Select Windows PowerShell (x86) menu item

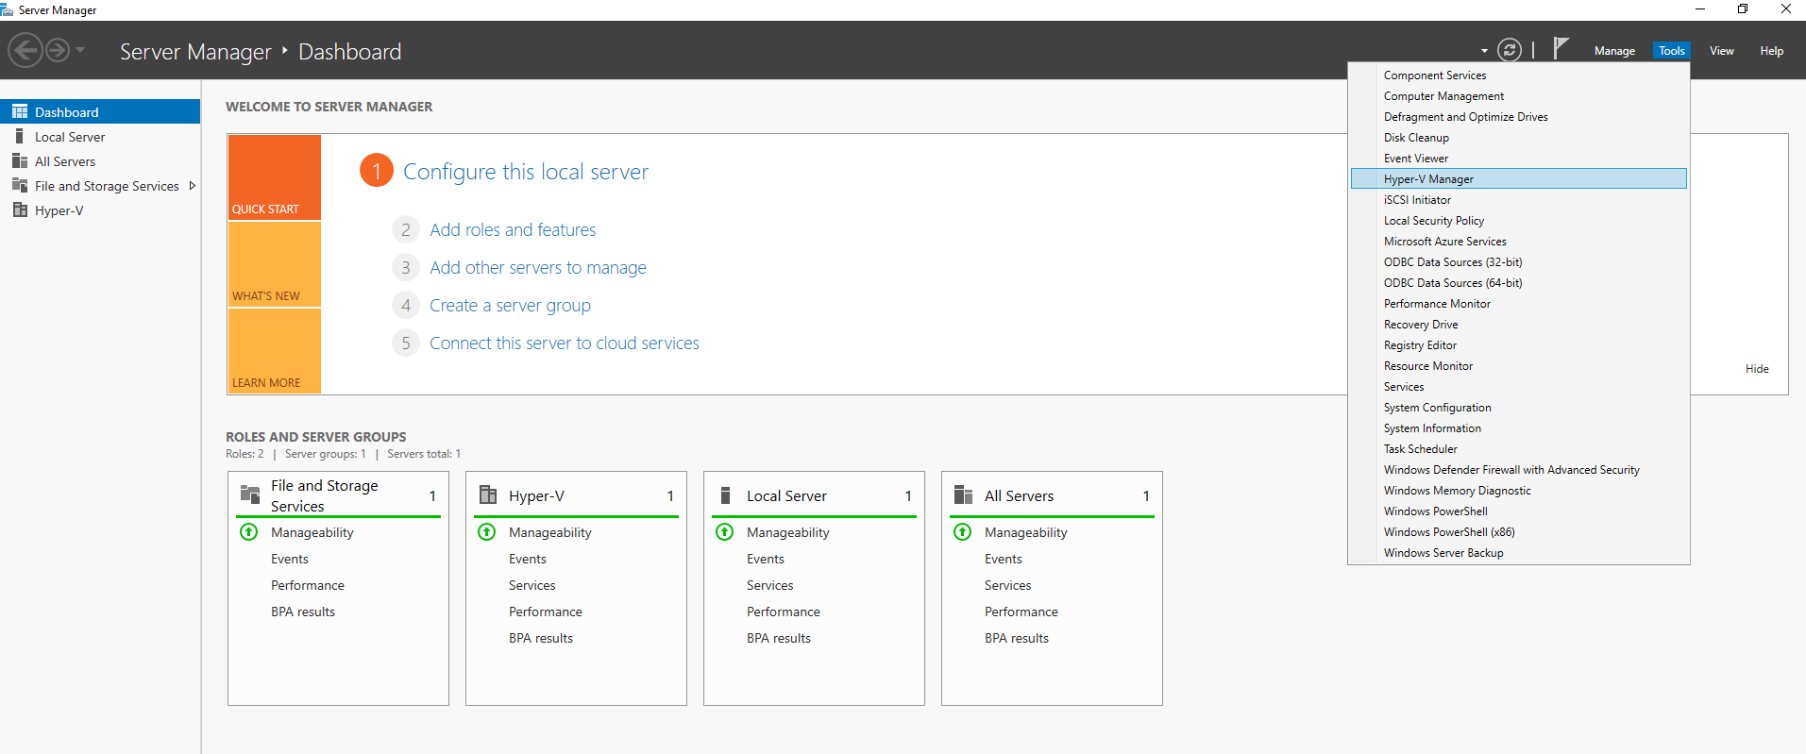click(1519, 532)
